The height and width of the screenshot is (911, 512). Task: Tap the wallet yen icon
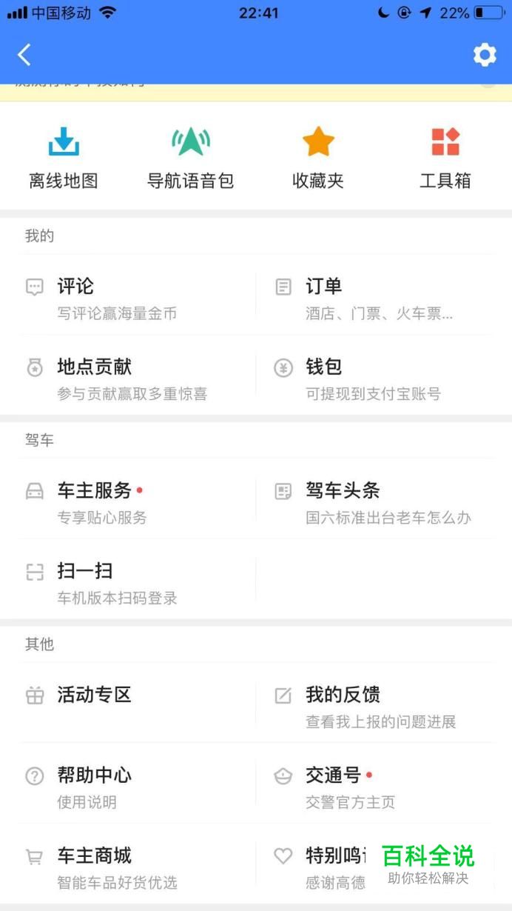(283, 368)
